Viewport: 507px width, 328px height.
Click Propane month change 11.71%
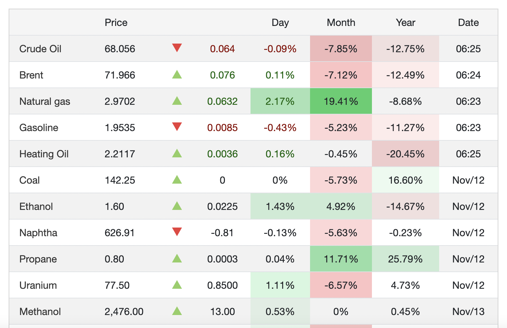point(341,259)
